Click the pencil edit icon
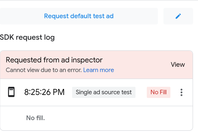198x136 pixels. [x=178, y=16]
